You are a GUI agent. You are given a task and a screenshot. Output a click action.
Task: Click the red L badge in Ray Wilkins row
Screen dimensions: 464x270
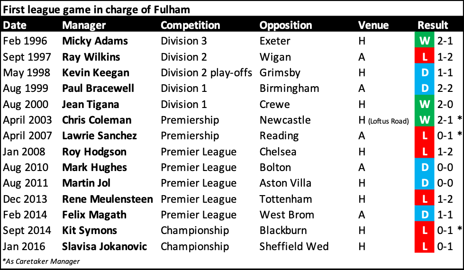tap(425, 57)
